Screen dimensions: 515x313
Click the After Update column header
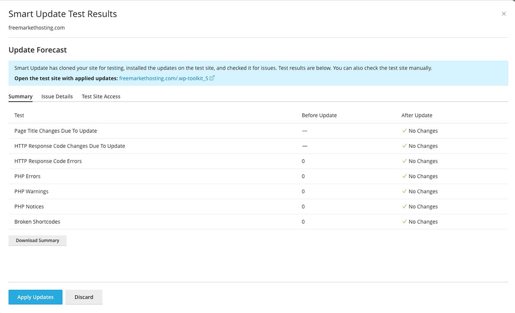[x=417, y=115]
